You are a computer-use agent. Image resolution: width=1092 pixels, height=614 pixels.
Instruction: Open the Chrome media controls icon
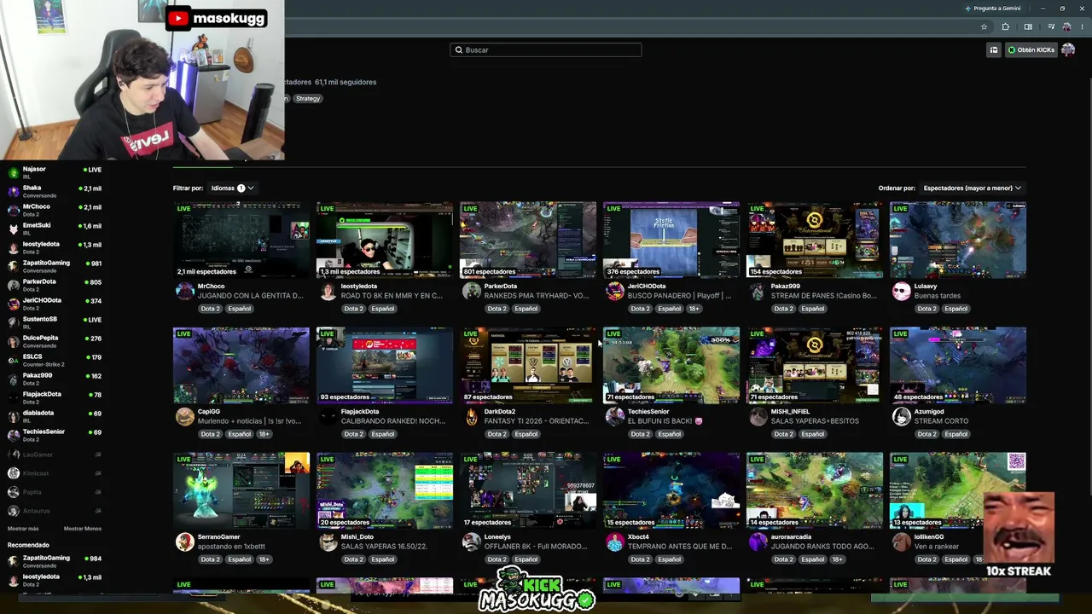[1051, 27]
